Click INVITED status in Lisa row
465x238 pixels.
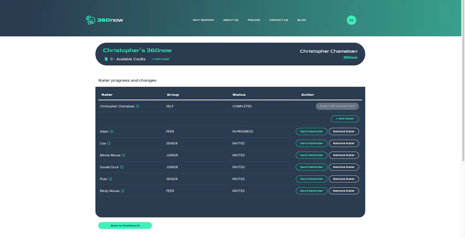[x=238, y=143]
